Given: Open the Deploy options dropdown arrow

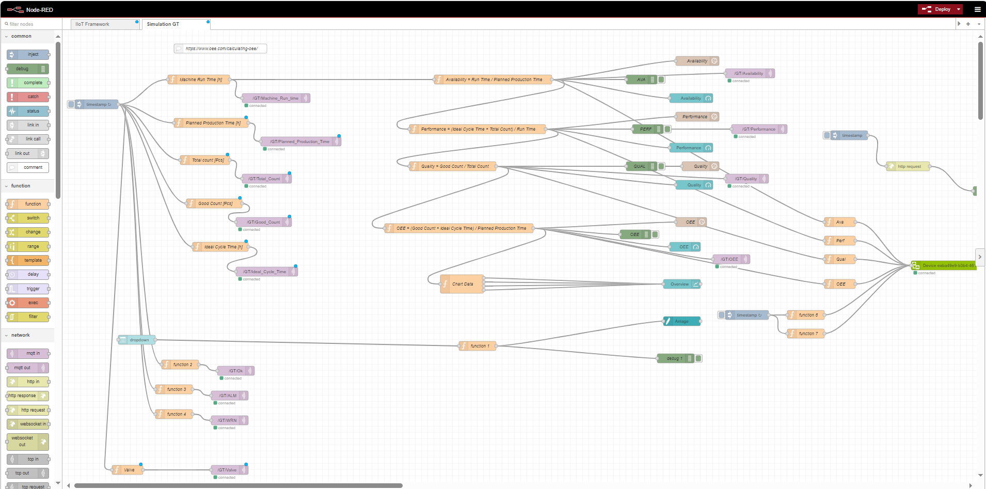Looking at the screenshot, I should click(959, 9).
